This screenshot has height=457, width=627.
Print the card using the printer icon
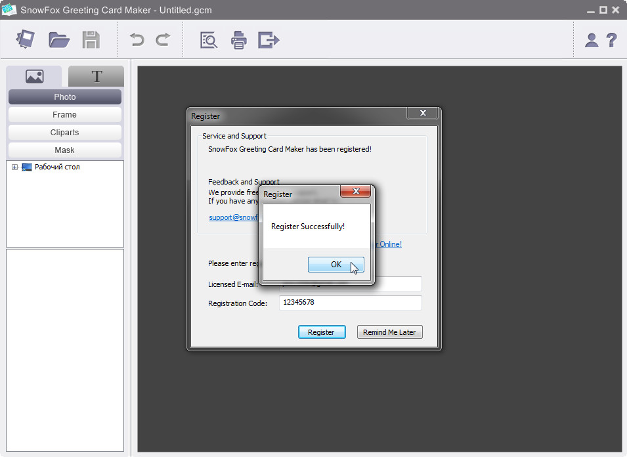coord(239,40)
